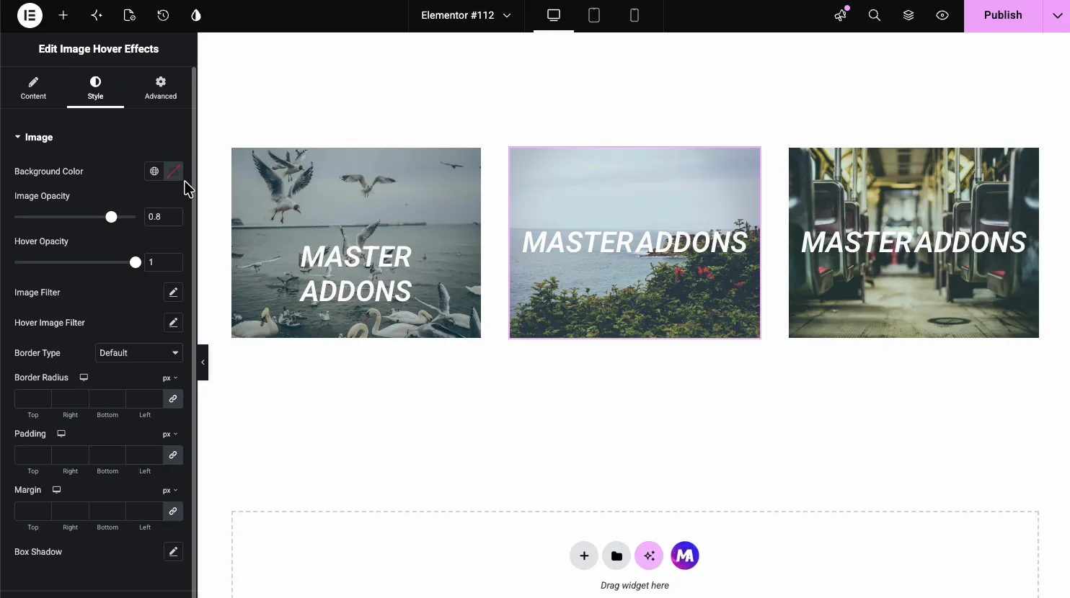Open the site theme style droplet icon
The width and height of the screenshot is (1070, 598).
coord(196,15)
